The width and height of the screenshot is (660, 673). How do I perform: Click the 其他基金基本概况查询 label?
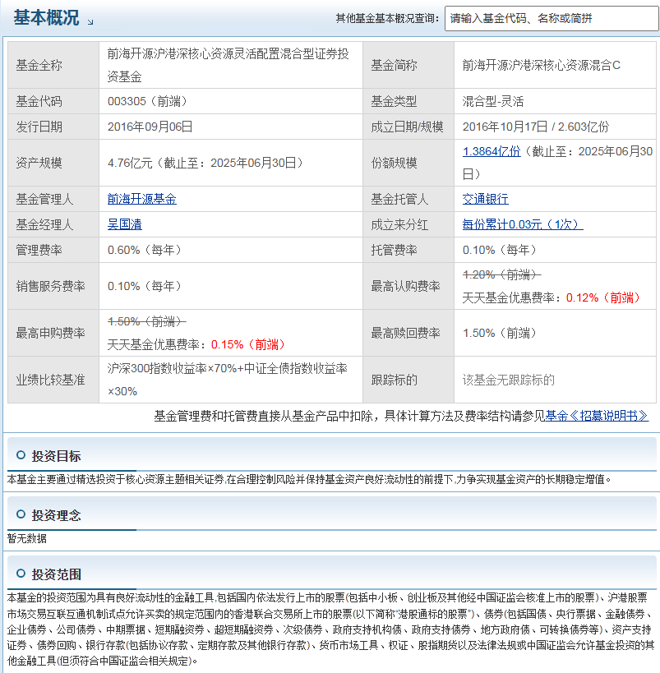tap(388, 18)
